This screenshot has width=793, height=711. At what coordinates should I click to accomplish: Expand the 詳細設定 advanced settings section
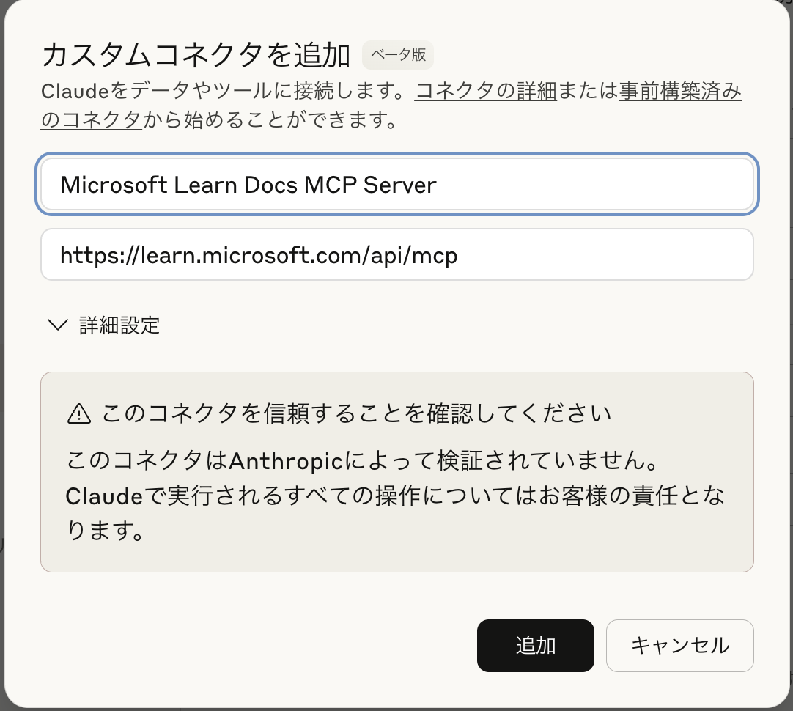pos(117,325)
